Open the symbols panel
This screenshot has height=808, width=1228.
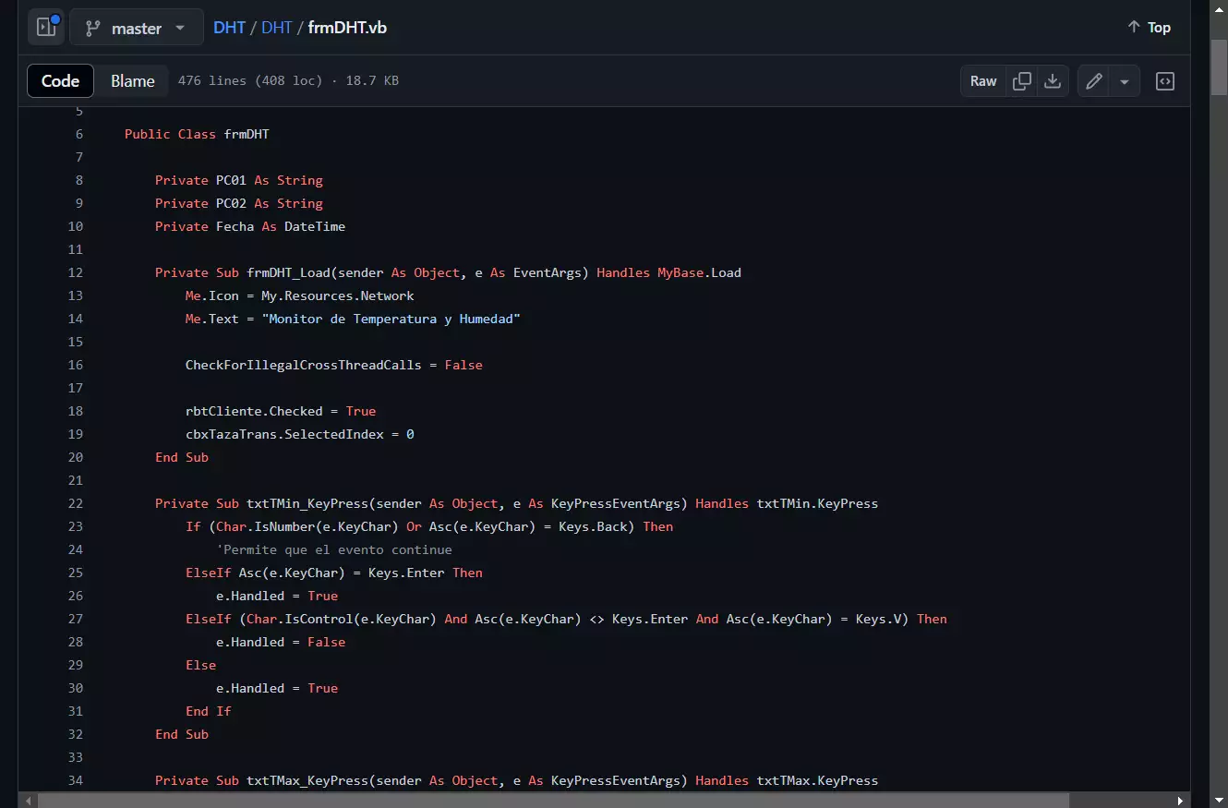click(x=1165, y=81)
